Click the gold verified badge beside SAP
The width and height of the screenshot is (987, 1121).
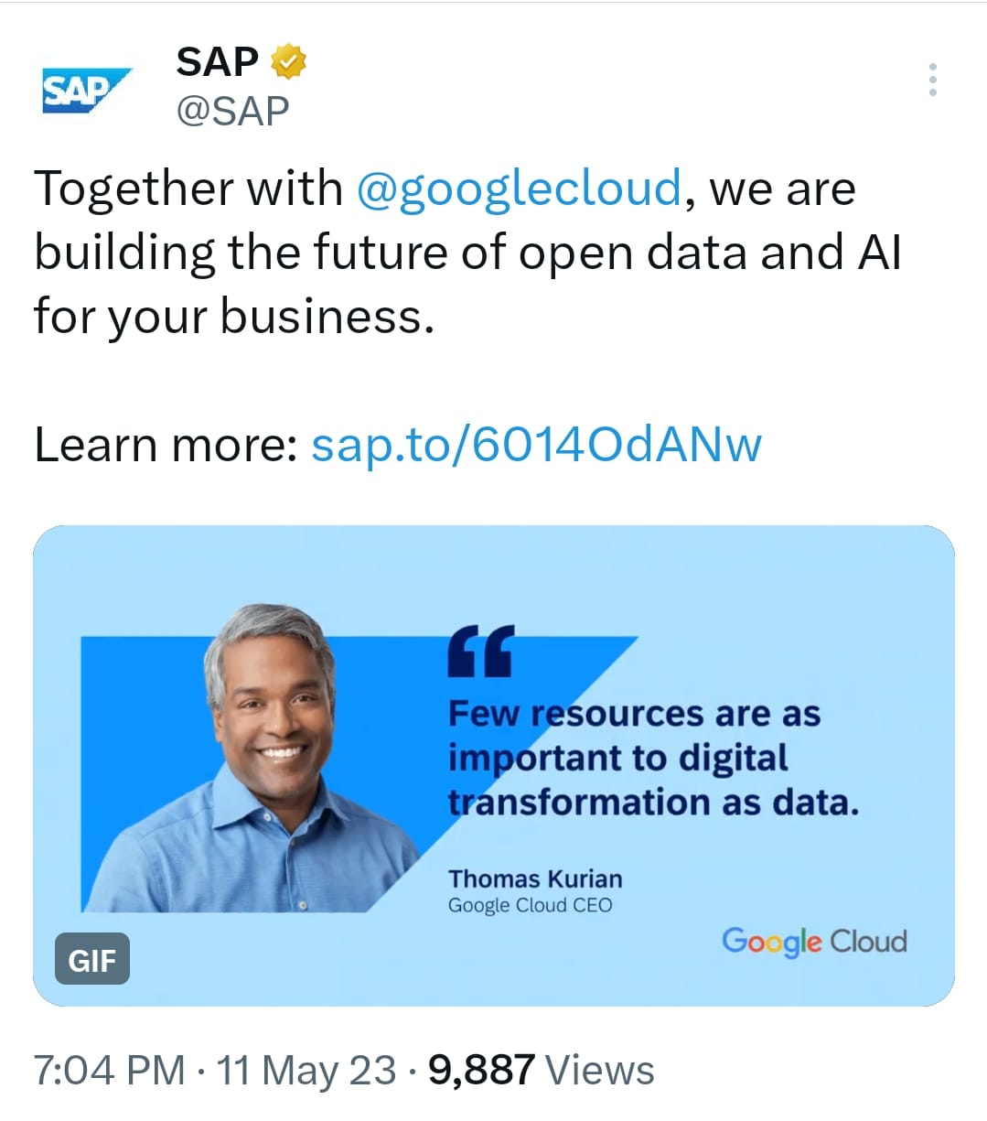[288, 61]
